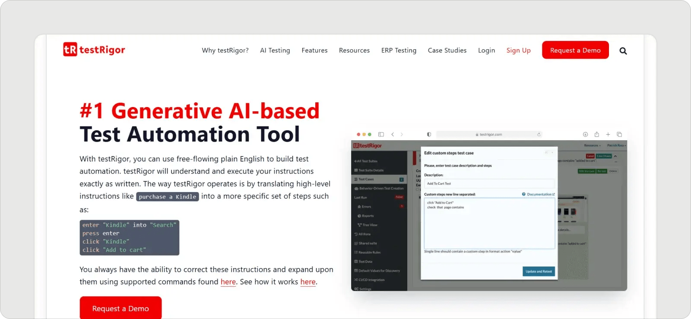Select Errors in the demo sidebar

(365, 206)
